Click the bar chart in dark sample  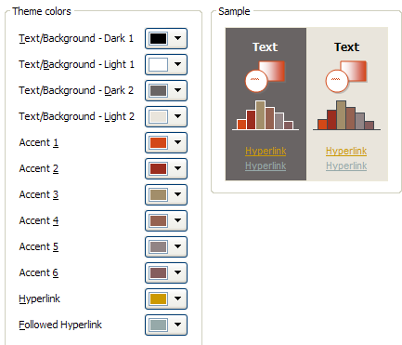click(x=266, y=115)
